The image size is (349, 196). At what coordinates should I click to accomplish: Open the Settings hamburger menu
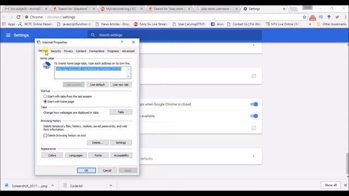tap(8, 35)
